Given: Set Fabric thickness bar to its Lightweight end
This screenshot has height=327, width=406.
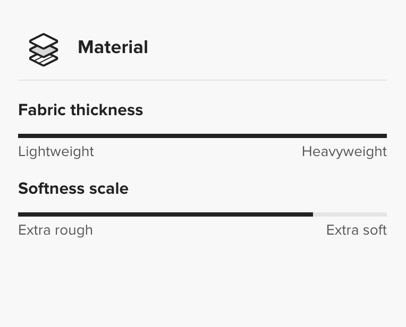Looking at the screenshot, I should pyautogui.click(x=20, y=136).
